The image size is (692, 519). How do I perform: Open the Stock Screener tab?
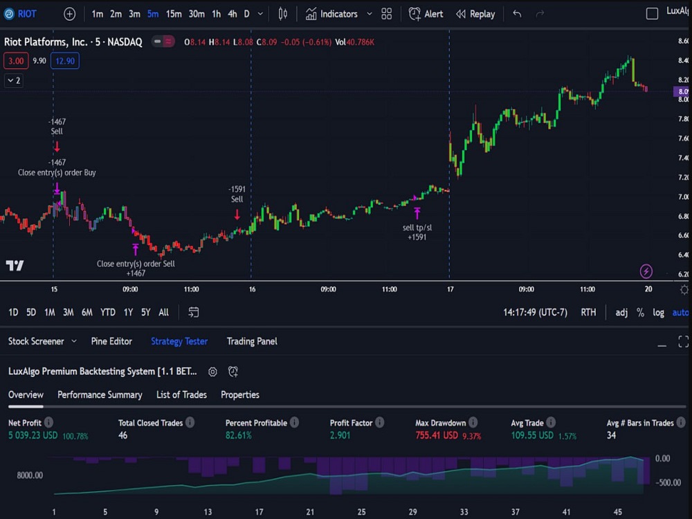tap(36, 341)
